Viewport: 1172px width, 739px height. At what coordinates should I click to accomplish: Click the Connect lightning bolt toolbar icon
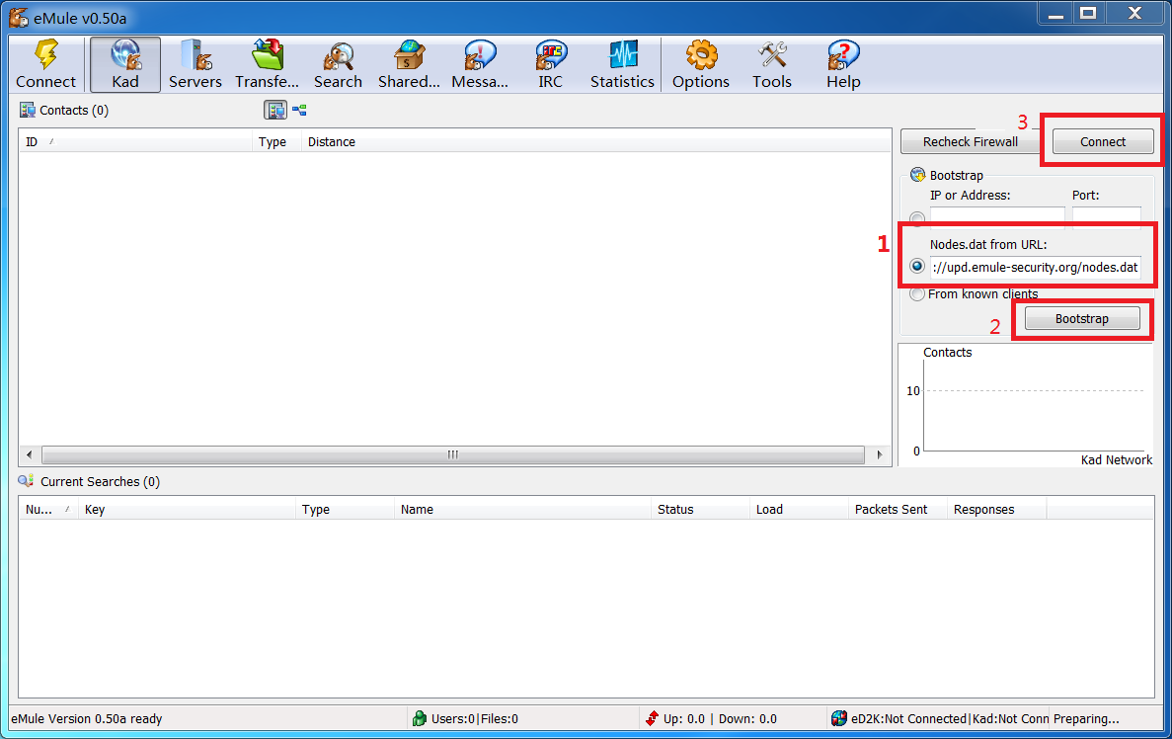(x=45, y=65)
